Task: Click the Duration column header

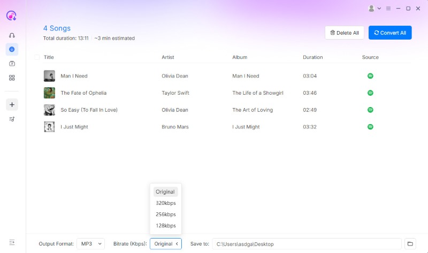Action: [313, 57]
